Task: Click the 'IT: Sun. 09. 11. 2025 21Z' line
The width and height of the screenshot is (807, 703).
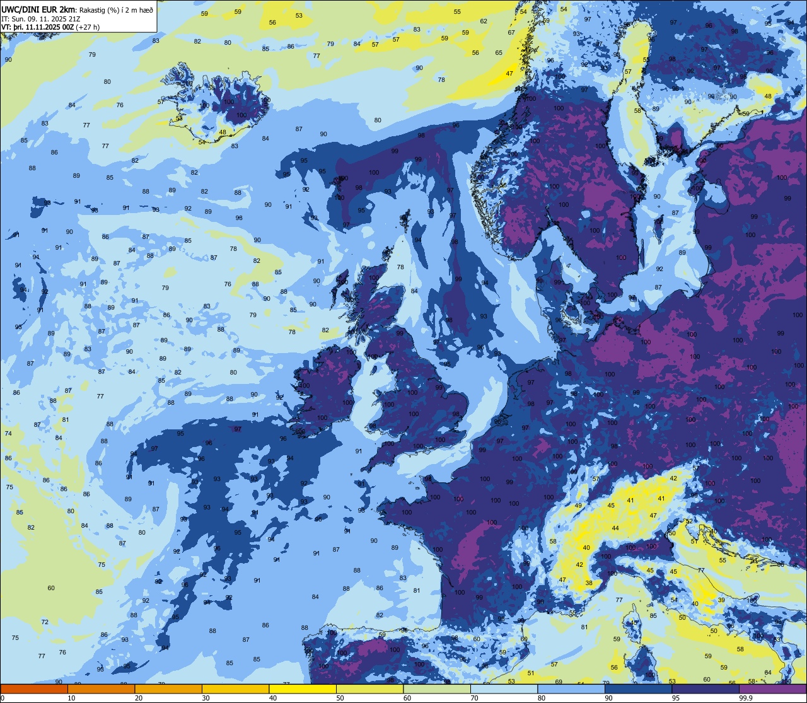Action: [x=40, y=18]
